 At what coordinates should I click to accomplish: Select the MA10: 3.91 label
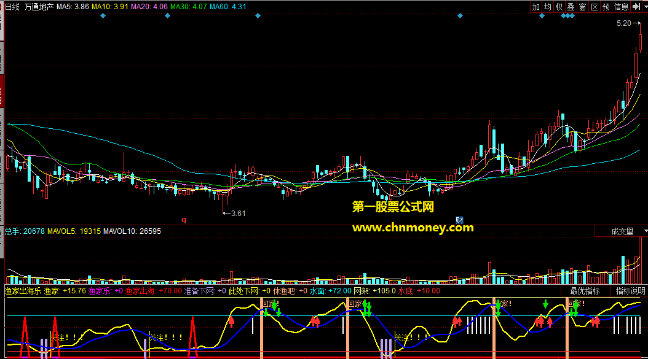coord(109,7)
